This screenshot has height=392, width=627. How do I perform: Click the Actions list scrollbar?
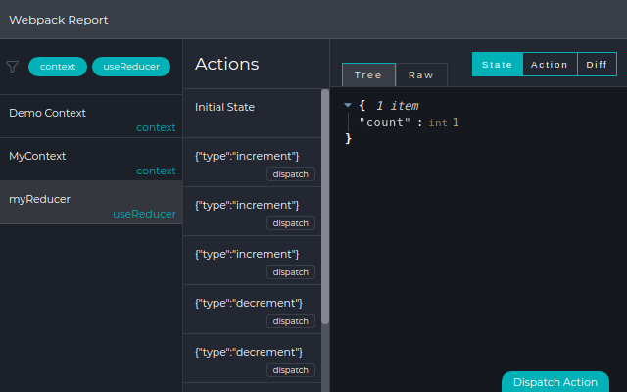pyautogui.click(x=325, y=206)
